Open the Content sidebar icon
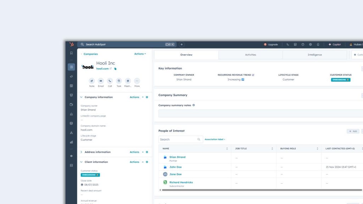 (x=71, y=86)
